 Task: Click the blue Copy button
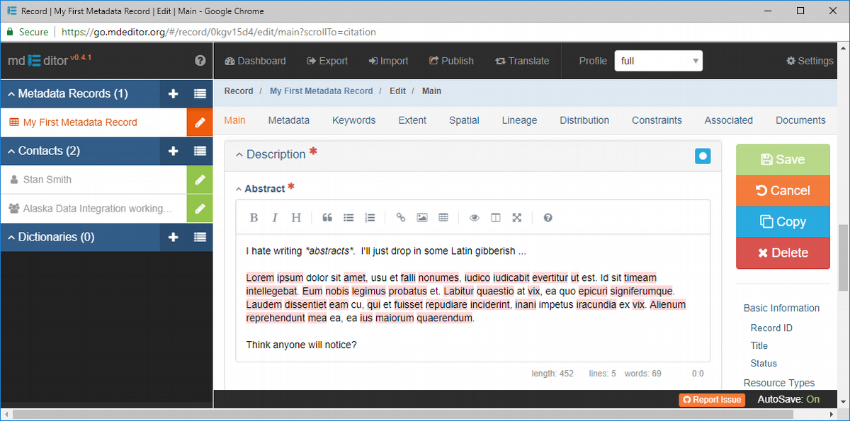click(x=783, y=222)
